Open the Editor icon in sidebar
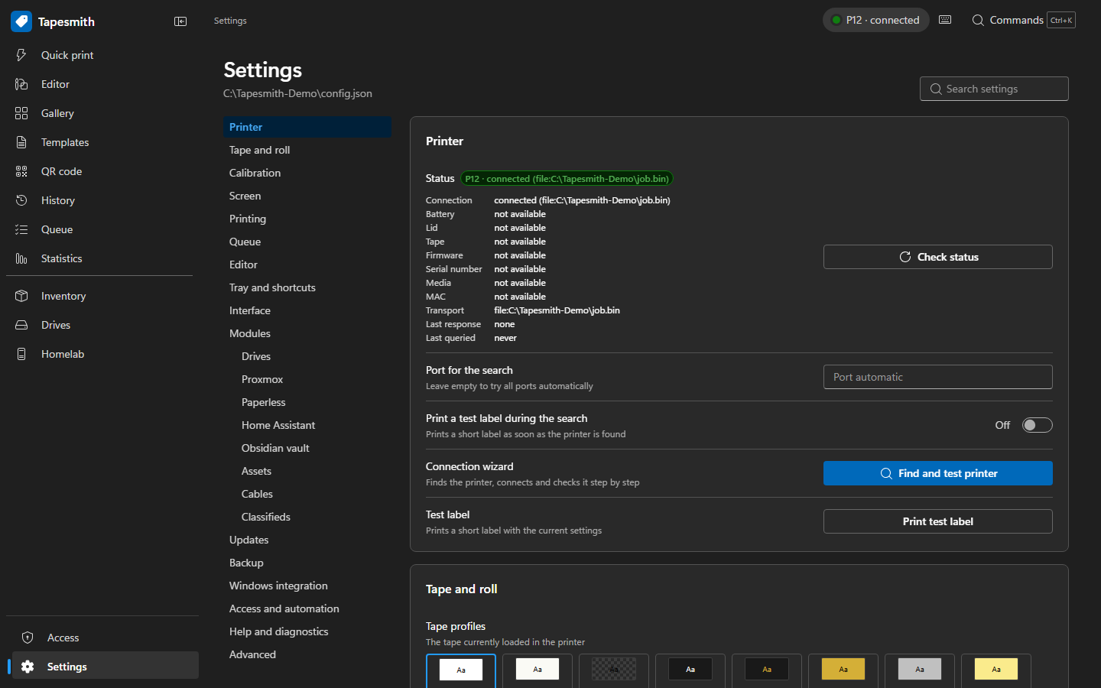Screen dimensions: 1101x688 [x=21, y=84]
